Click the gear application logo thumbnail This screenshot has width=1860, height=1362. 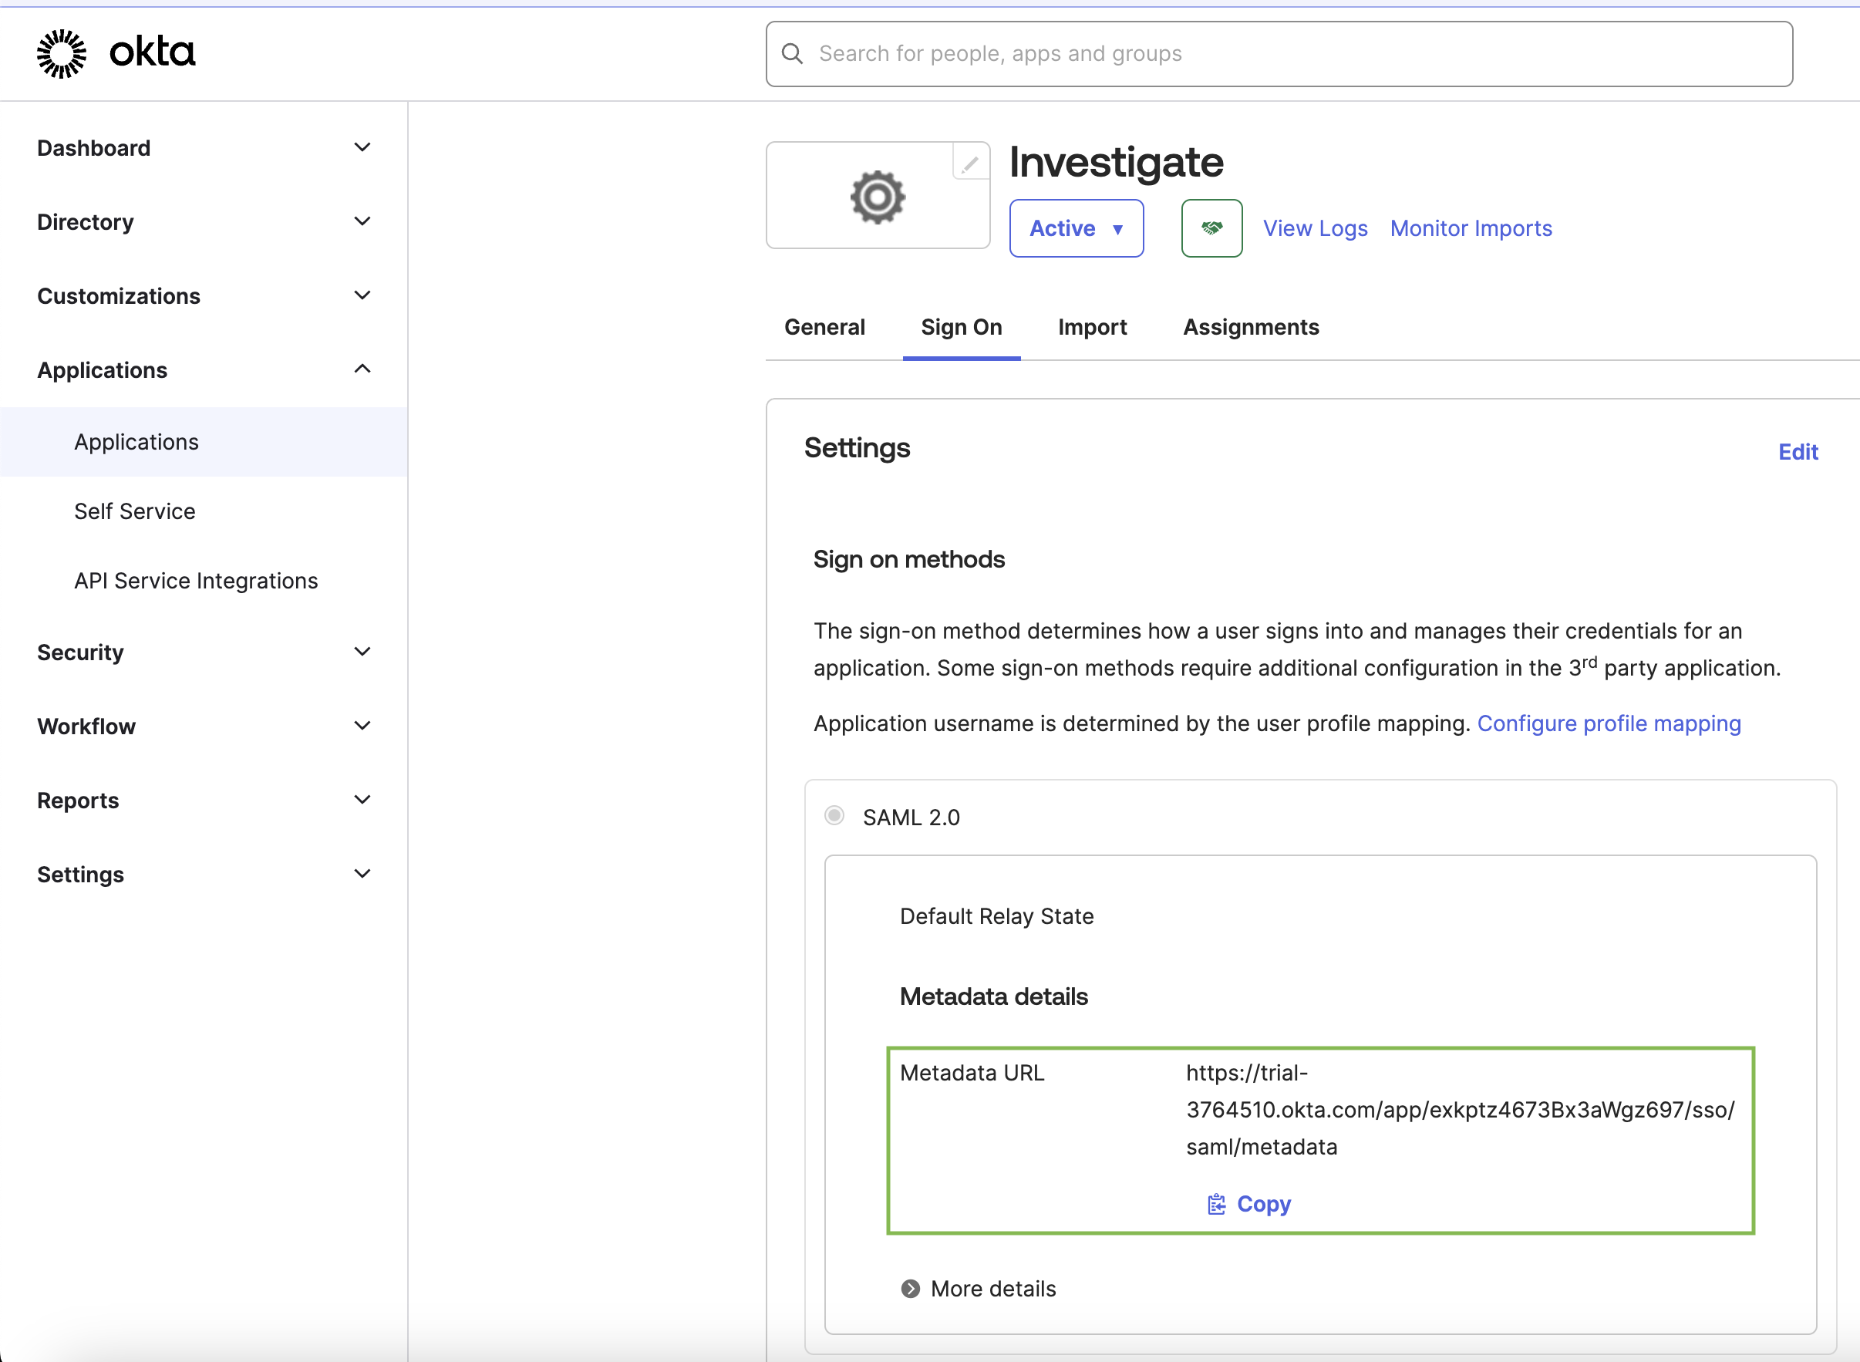(x=877, y=195)
